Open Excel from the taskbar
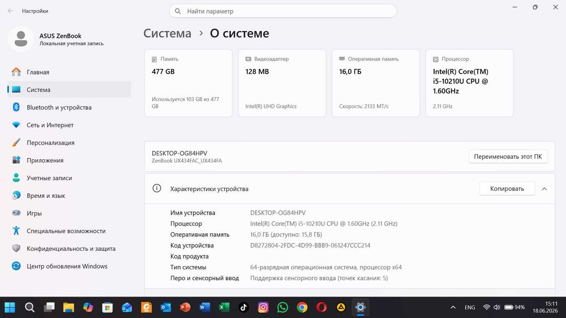This screenshot has width=566, height=318. [x=224, y=307]
